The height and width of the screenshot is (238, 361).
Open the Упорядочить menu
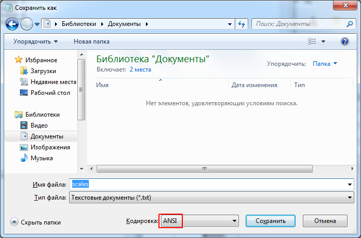[35, 41]
